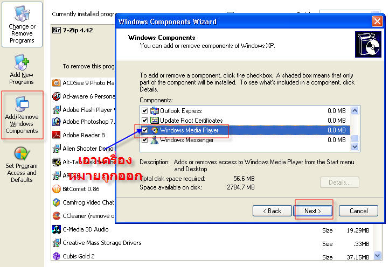
Task: Click Creative Mass Storage Drivers icon
Action: (x=57, y=242)
